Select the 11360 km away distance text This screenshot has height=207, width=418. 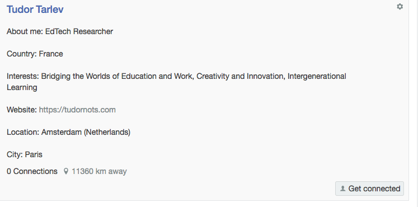click(99, 171)
